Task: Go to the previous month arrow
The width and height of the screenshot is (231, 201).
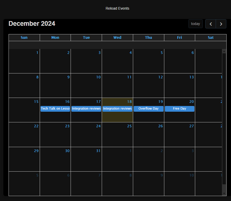Action: coord(210,24)
